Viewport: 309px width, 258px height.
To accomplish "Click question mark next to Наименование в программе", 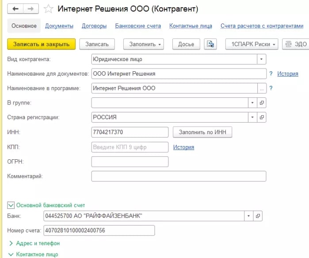I will (x=271, y=88).
